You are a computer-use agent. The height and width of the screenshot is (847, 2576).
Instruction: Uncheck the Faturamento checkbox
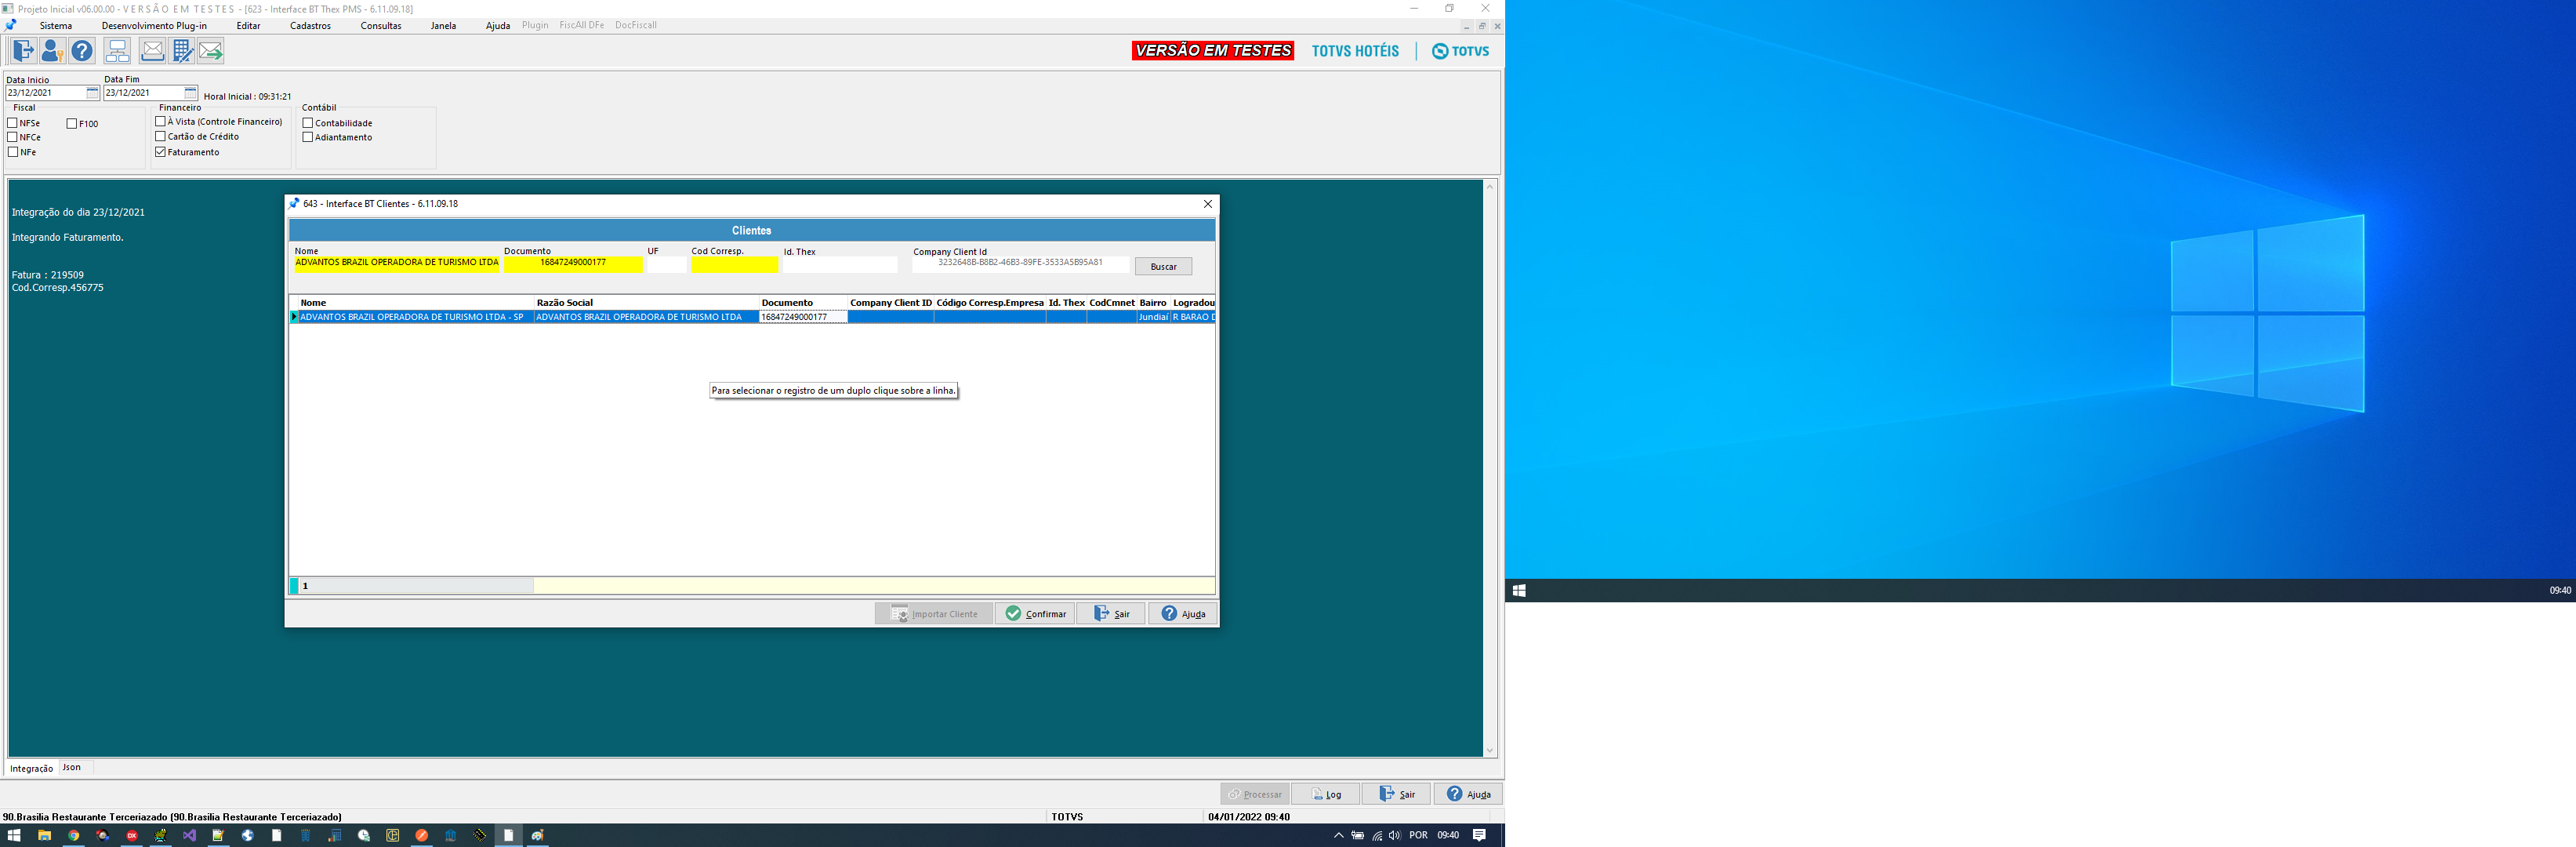point(160,152)
